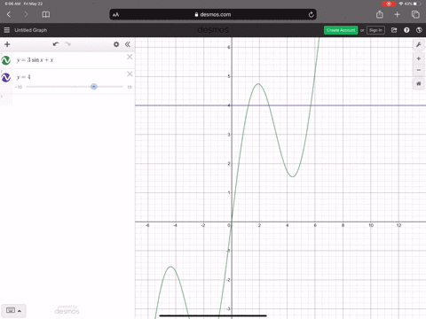Open graph settings wrench icon
Screen dimensions: 426x319
click(419, 44)
